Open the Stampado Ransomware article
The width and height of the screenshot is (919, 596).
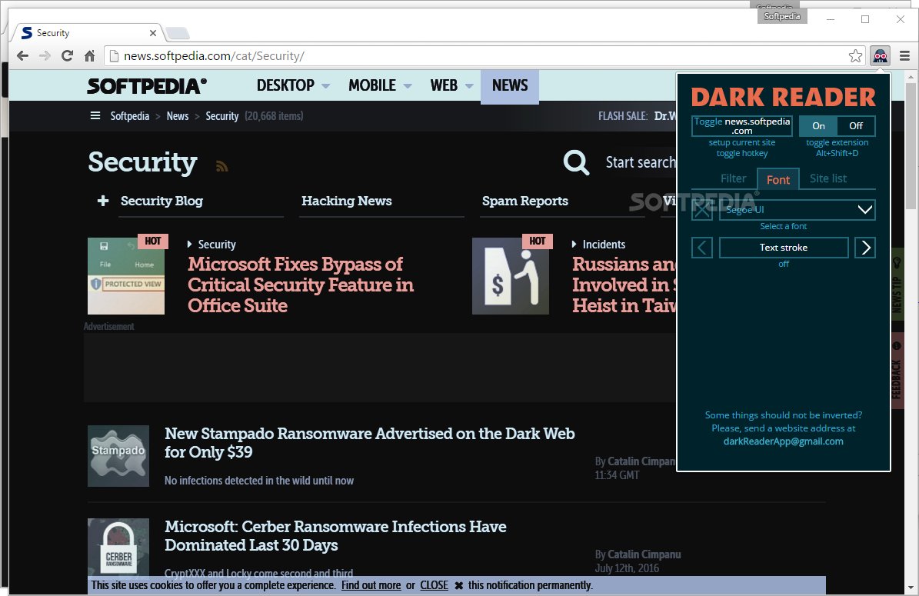[369, 442]
